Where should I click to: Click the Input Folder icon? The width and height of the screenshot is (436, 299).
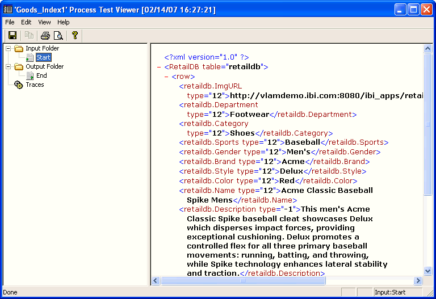click(19, 48)
